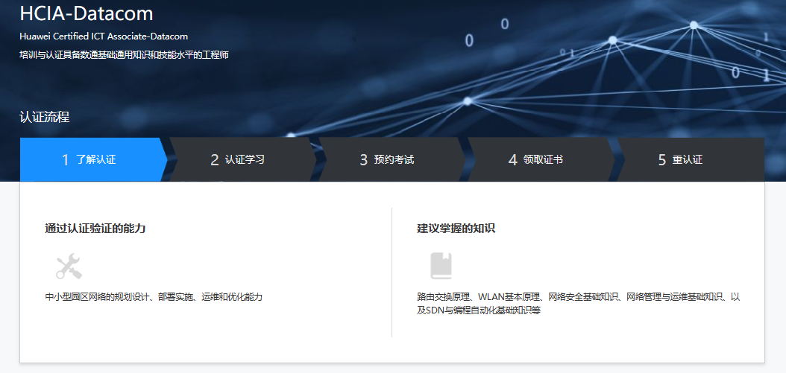
Task: Click the Huawei Certified ICT Associate-Datacom subtitle
Action: tap(104, 36)
